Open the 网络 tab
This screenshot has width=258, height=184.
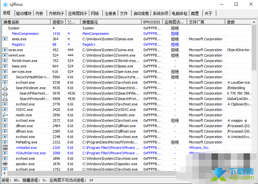[x=95, y=13]
